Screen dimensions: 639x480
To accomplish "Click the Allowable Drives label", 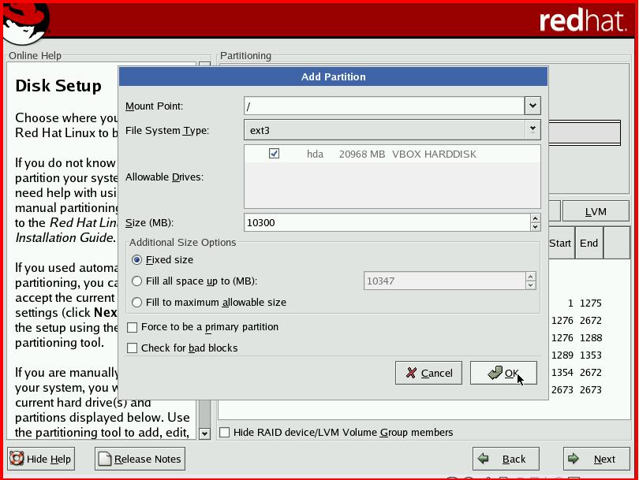I will point(164,177).
